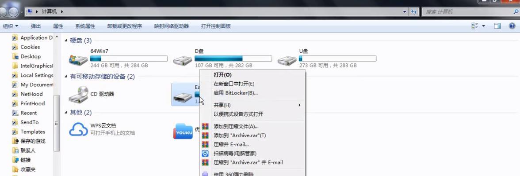Click 卸载或更改程序 in the toolbar
Image resolution: width=520 pixels, height=176 pixels.
click(x=125, y=26)
